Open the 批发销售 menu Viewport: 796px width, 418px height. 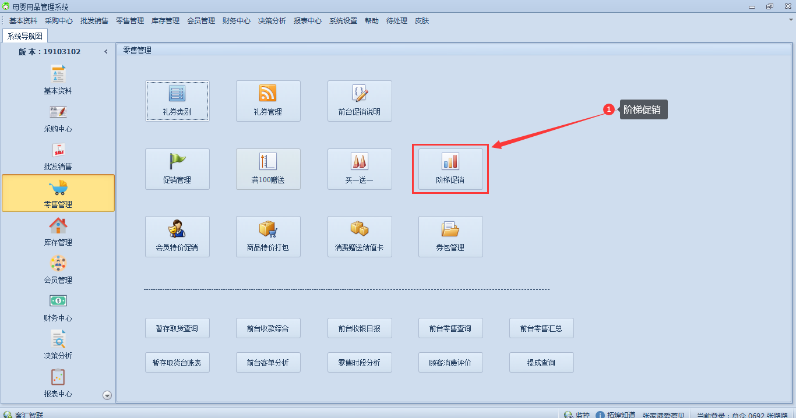click(x=94, y=20)
